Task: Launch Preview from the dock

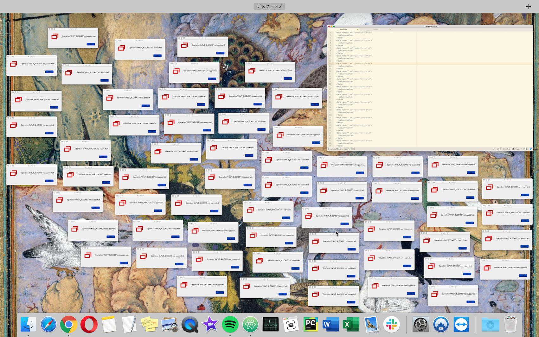Action: point(170,324)
